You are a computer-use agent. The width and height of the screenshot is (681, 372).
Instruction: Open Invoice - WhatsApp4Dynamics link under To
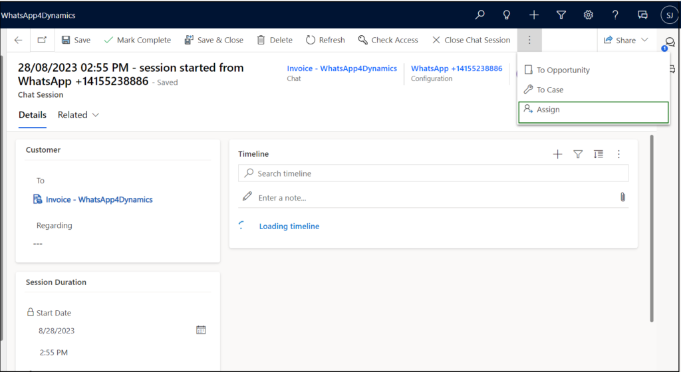[99, 199]
